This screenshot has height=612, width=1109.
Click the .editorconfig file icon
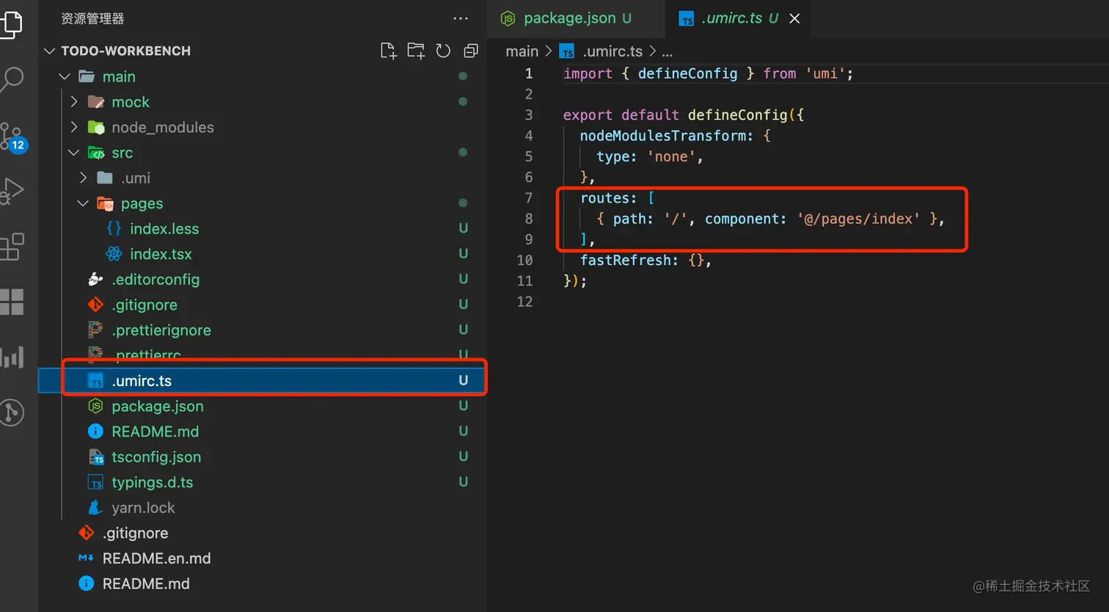tap(95, 279)
